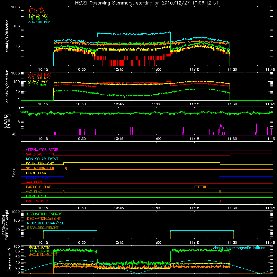Click the ECLIPSE_FLAG label
Viewport: 277px width, 277px height.
[38, 178]
